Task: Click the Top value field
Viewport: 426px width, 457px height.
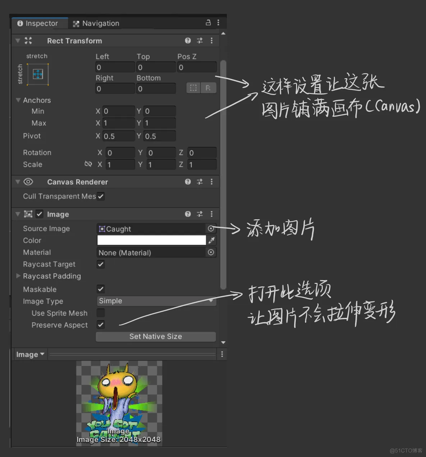Action: coord(156,67)
